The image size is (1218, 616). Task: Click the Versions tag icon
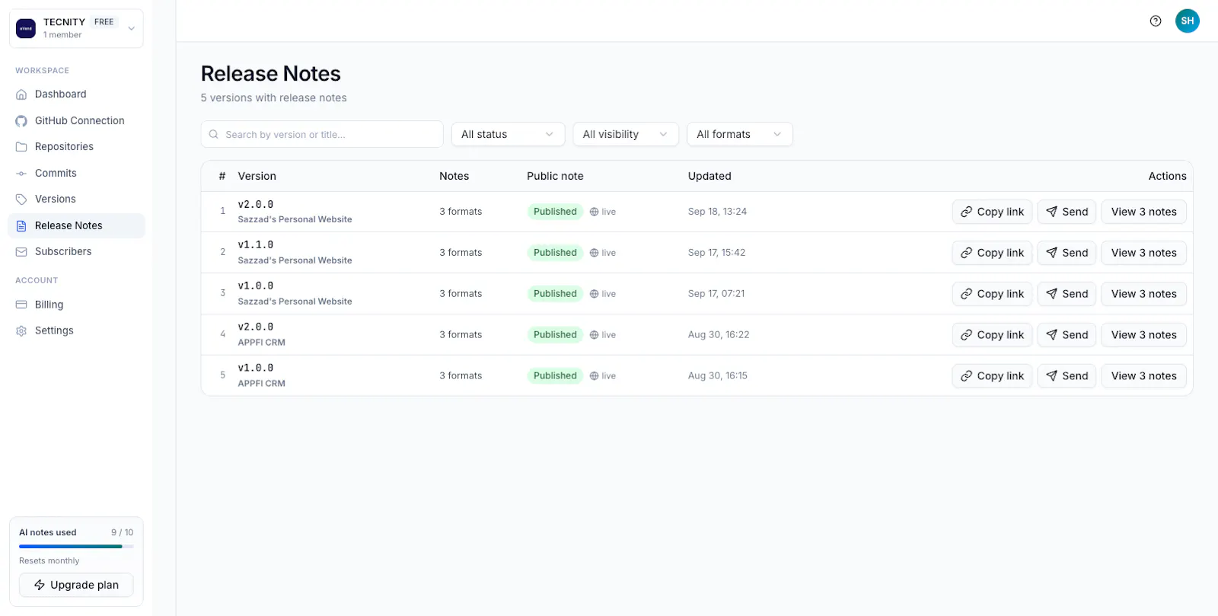(x=21, y=199)
